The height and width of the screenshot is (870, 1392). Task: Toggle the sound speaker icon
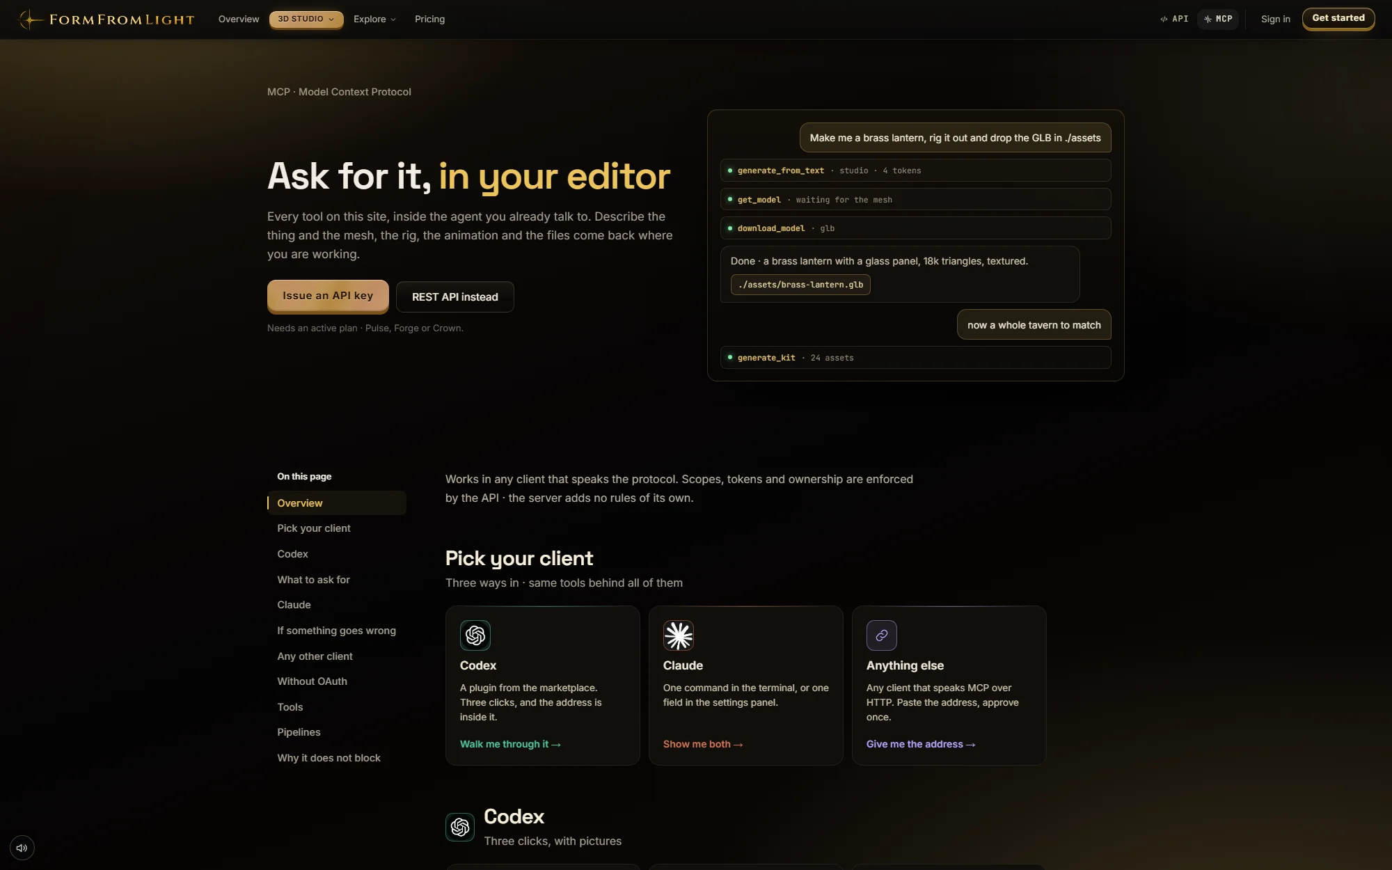pos(22,848)
